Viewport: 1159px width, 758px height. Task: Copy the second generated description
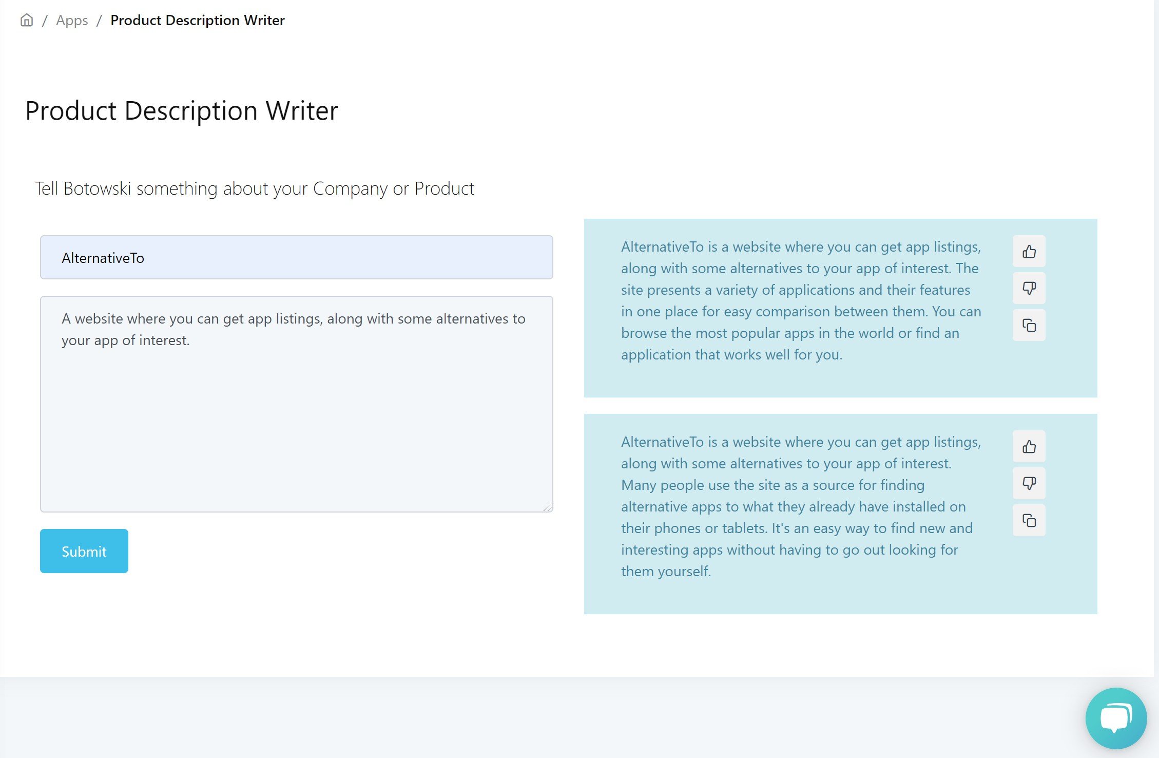tap(1029, 520)
